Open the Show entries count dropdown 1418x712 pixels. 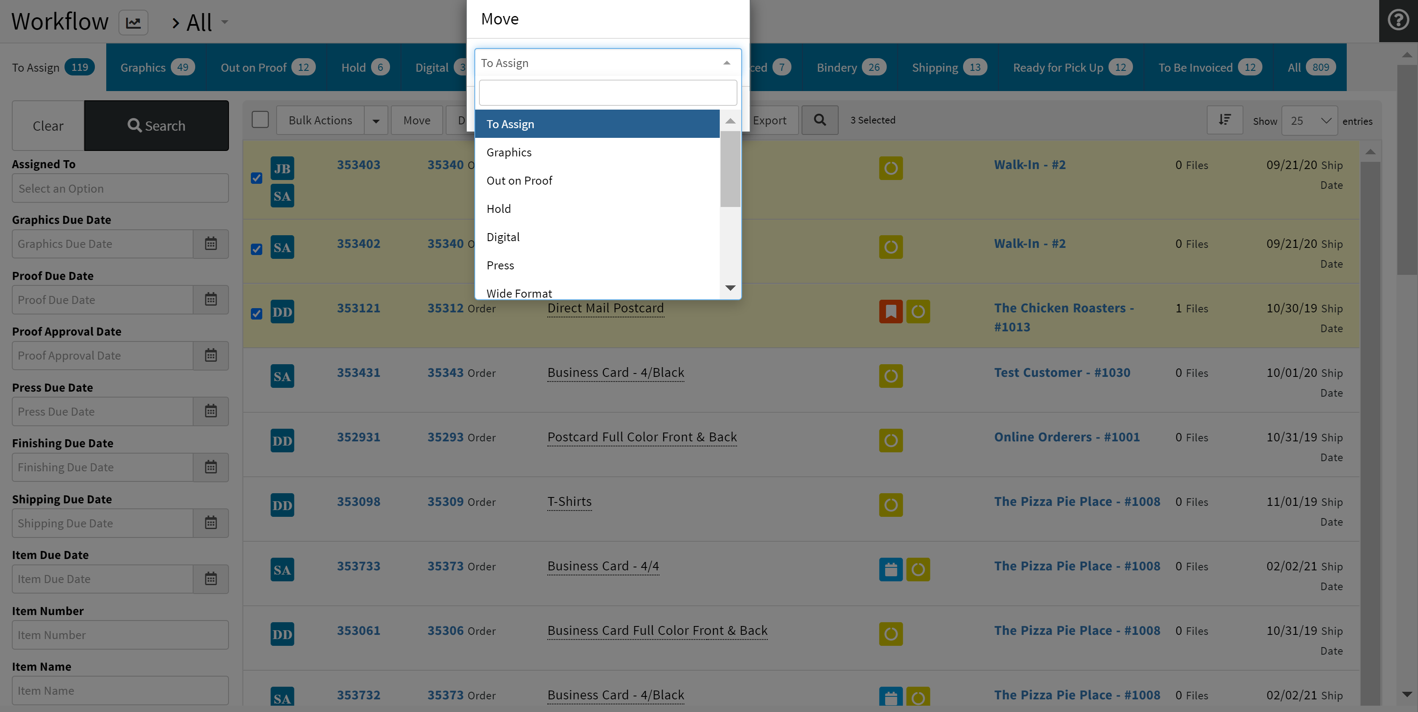(x=1309, y=121)
